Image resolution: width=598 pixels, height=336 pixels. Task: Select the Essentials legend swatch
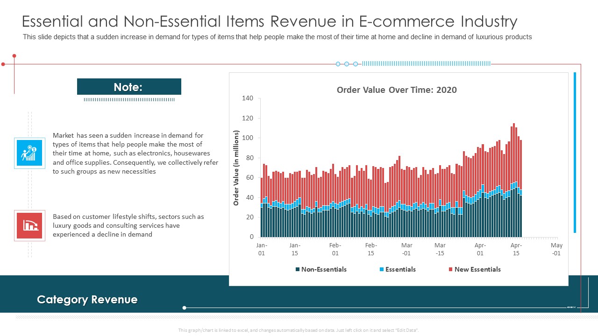381,269
